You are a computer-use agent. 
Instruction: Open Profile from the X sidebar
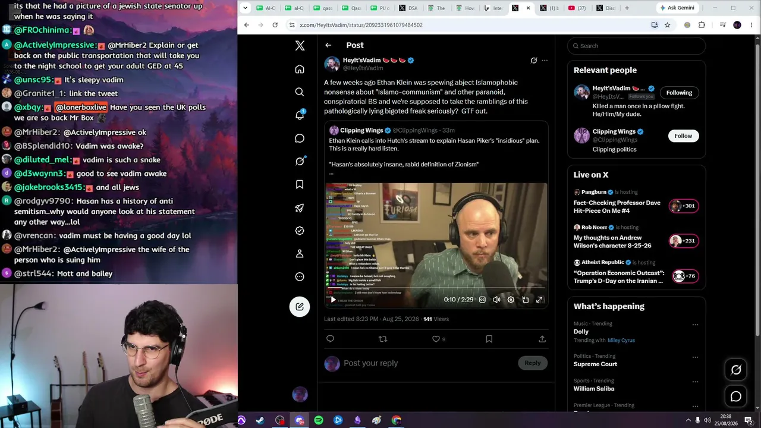(300, 254)
